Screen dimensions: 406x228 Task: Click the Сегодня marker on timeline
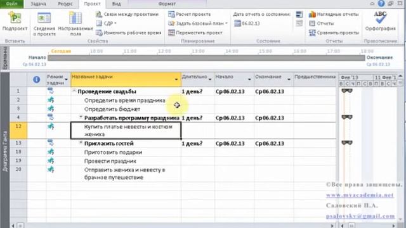coord(61,51)
